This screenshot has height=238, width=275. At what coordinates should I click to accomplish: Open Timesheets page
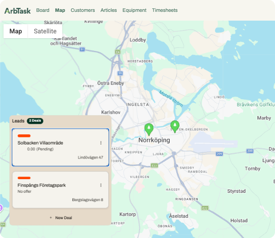point(164,10)
